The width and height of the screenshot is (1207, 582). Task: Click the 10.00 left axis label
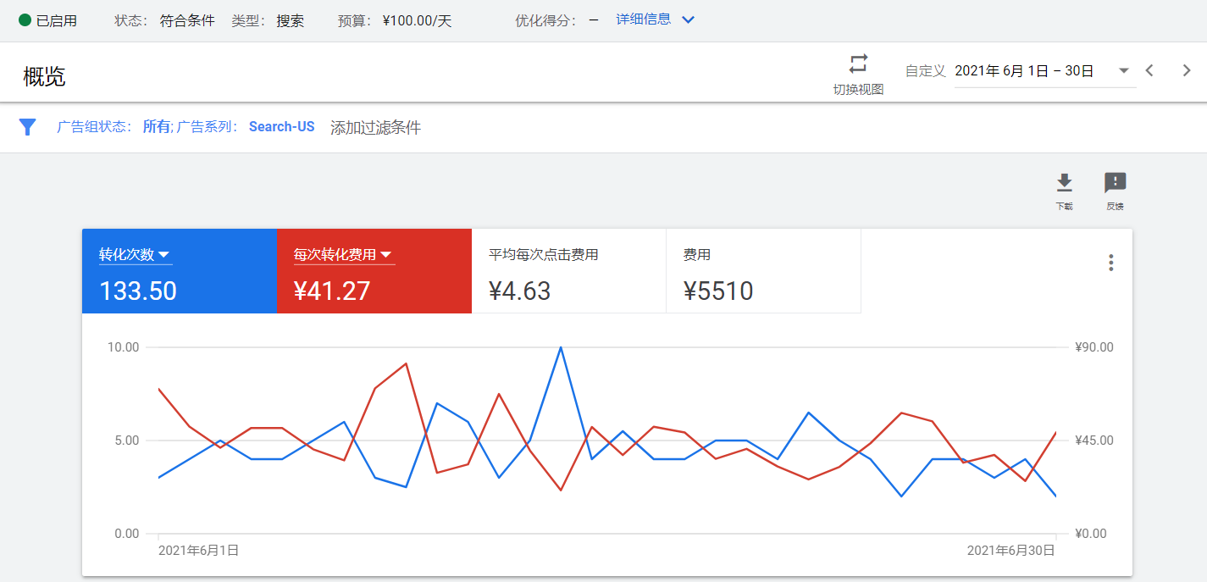coord(124,347)
